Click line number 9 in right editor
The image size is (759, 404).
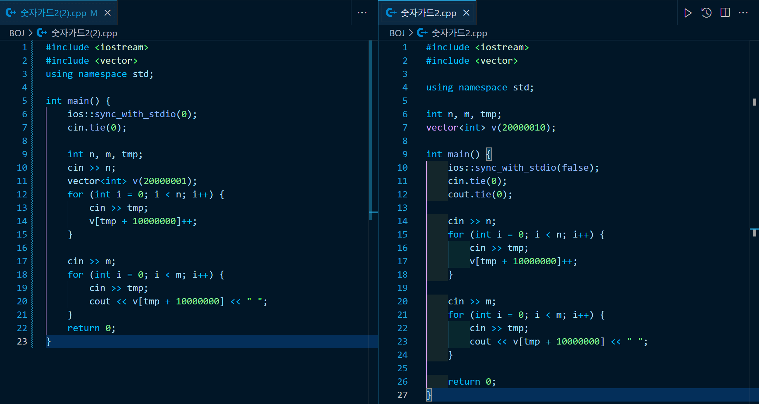click(405, 154)
